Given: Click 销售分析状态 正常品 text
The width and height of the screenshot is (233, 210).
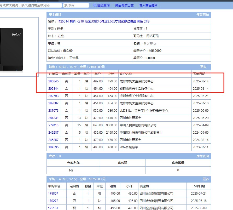Looking at the screenshot, I should click(63, 58).
